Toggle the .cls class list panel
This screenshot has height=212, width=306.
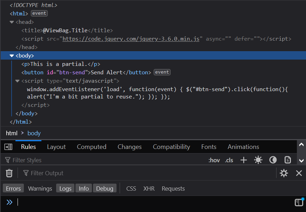click(229, 160)
